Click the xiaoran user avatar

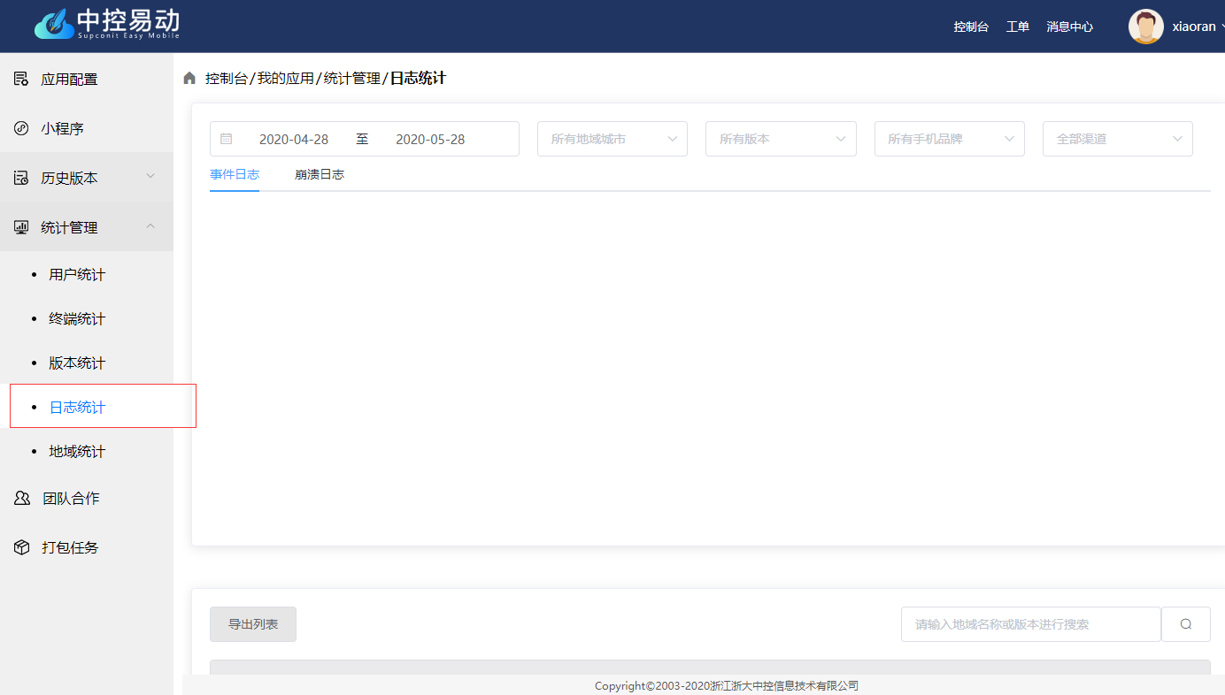pos(1146,27)
